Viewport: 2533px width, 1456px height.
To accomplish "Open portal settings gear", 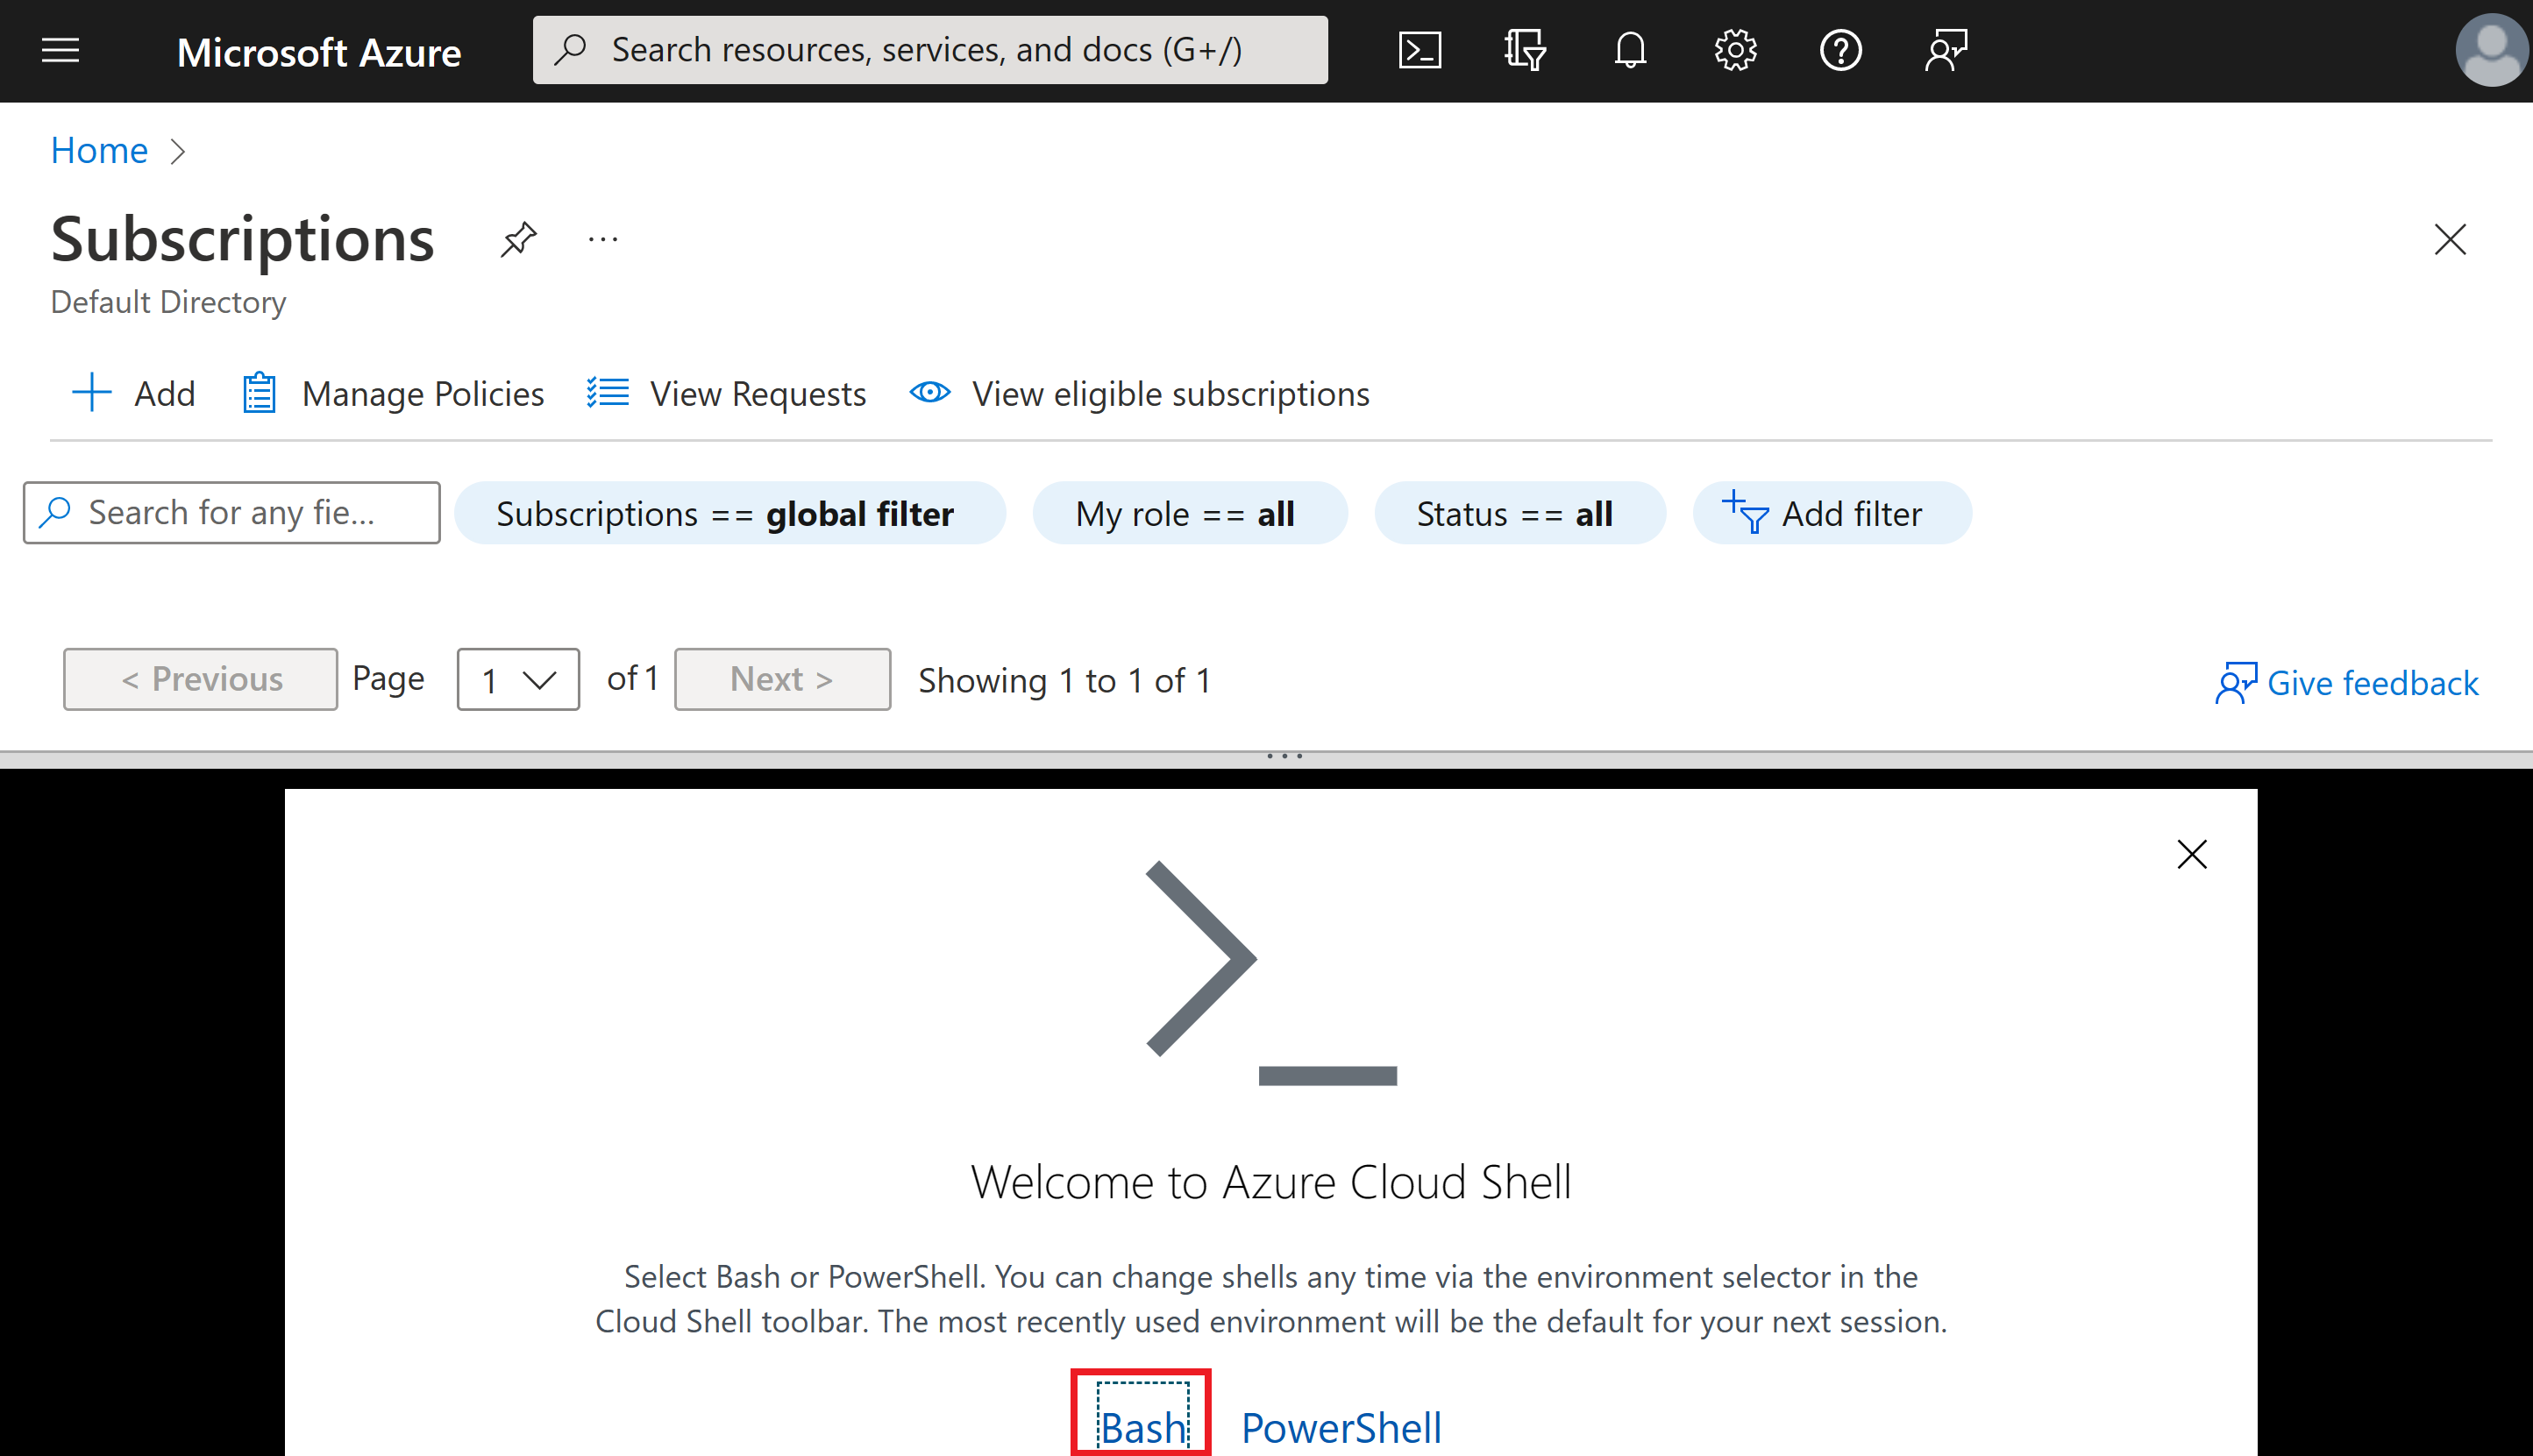I will click(x=1735, y=50).
